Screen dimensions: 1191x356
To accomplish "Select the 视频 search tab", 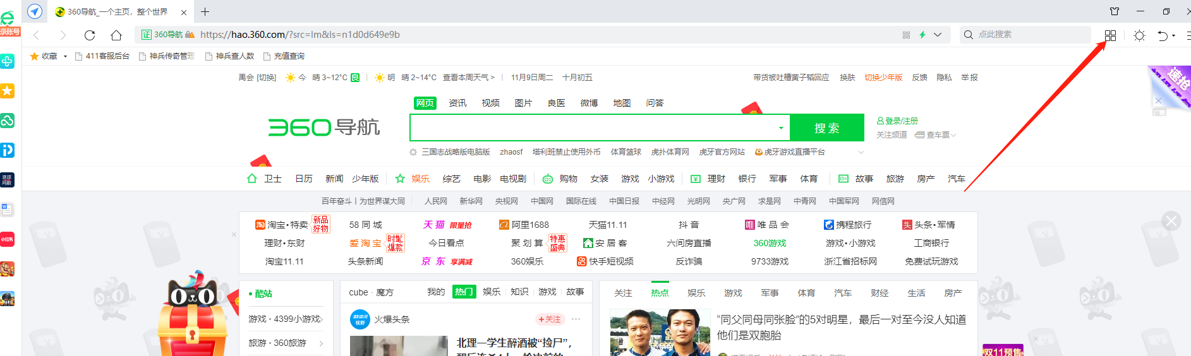I will pos(490,103).
